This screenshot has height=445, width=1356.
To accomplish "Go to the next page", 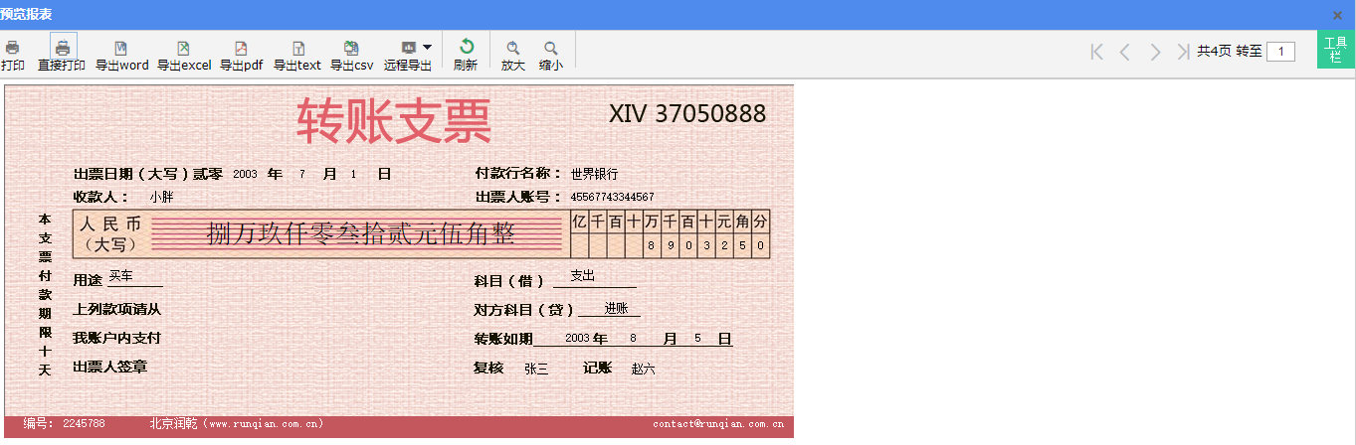I will [1155, 52].
